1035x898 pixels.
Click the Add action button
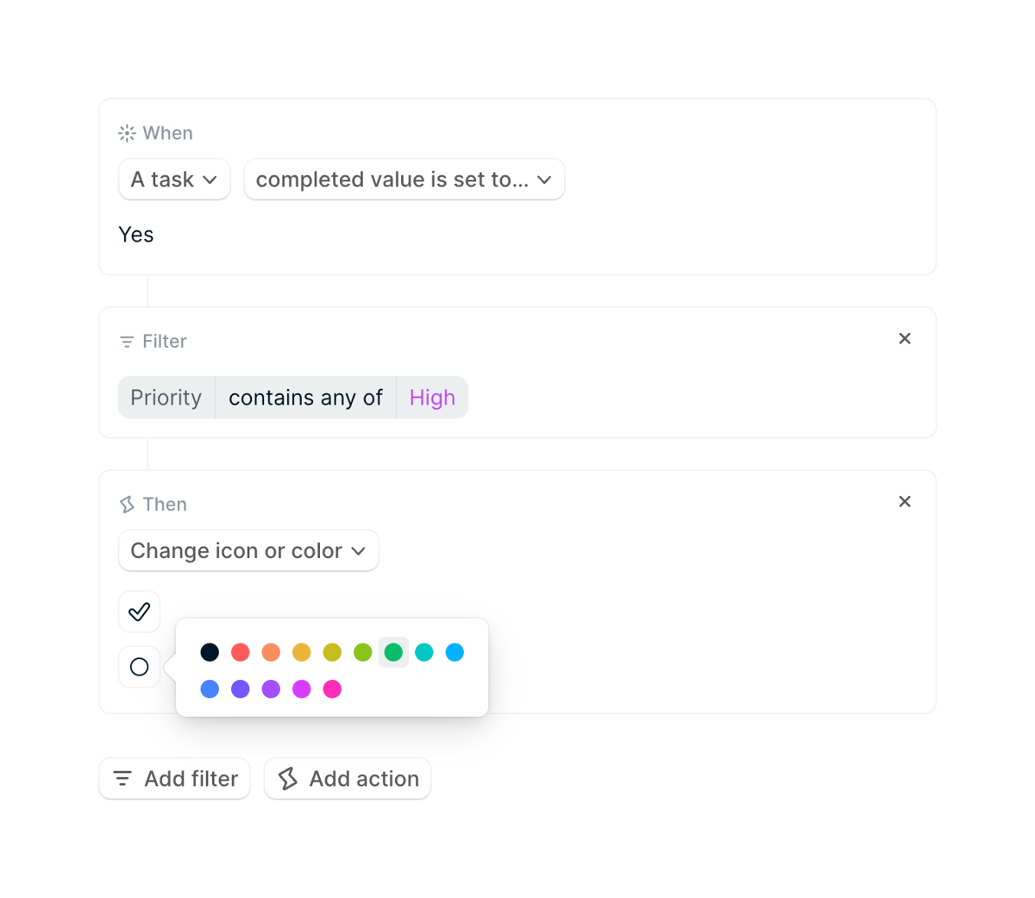point(348,778)
